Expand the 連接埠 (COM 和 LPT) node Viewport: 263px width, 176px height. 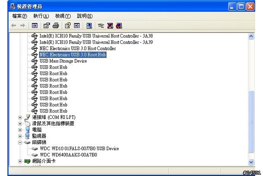(20, 118)
